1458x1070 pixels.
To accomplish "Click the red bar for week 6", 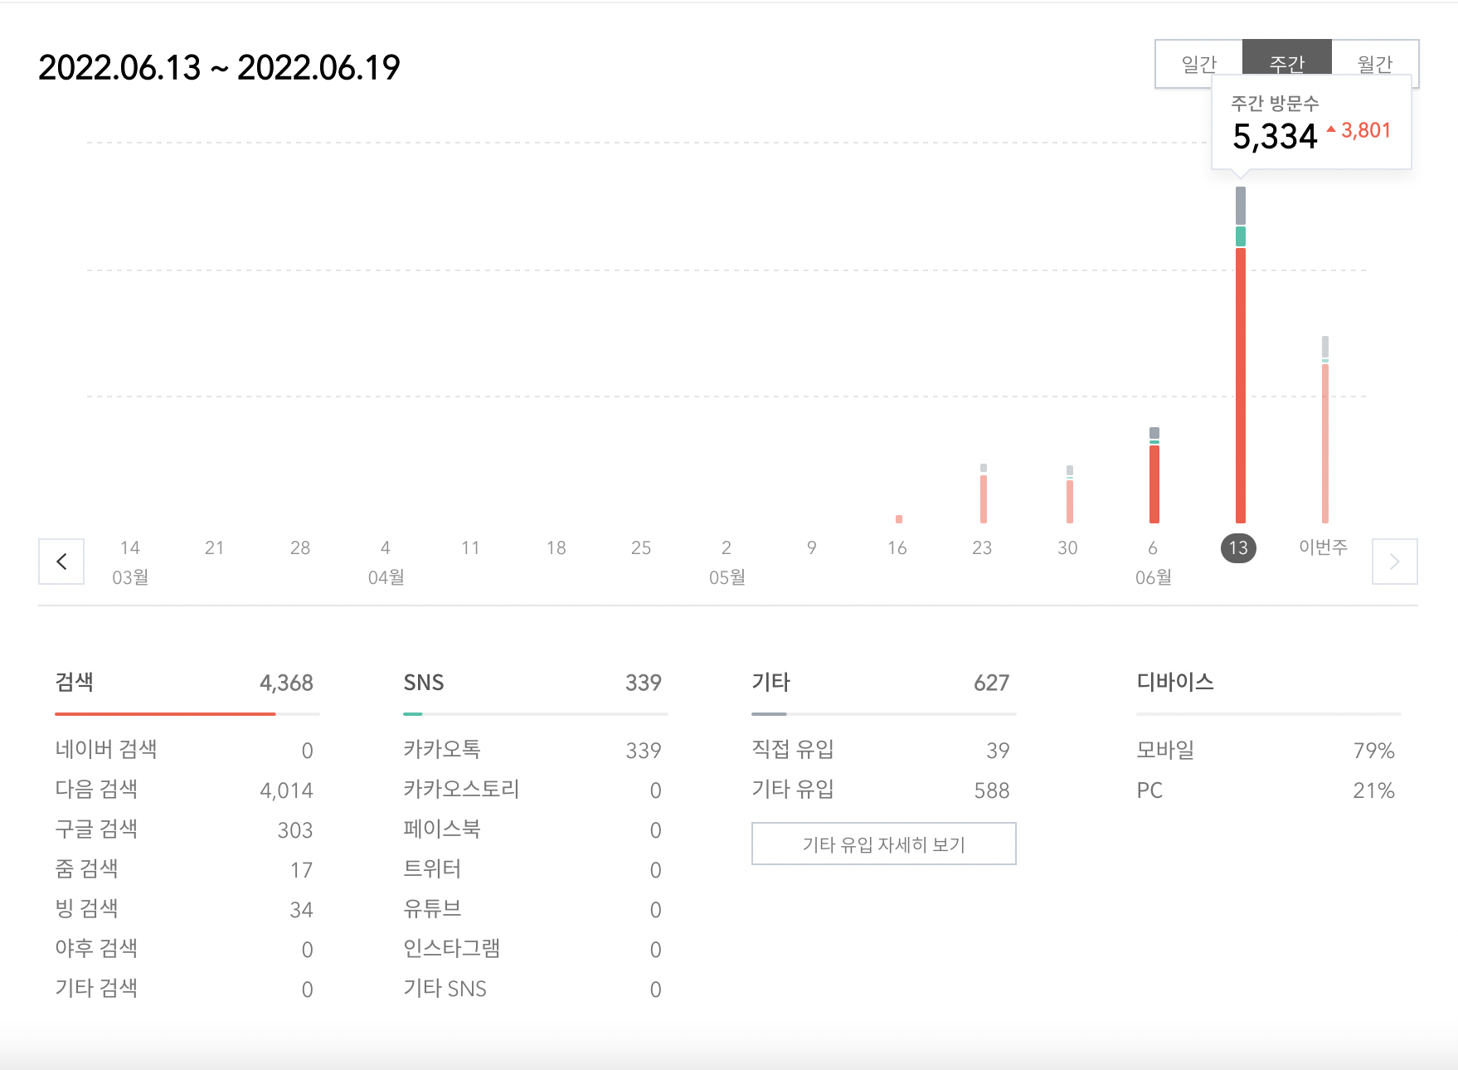I will tap(1154, 484).
